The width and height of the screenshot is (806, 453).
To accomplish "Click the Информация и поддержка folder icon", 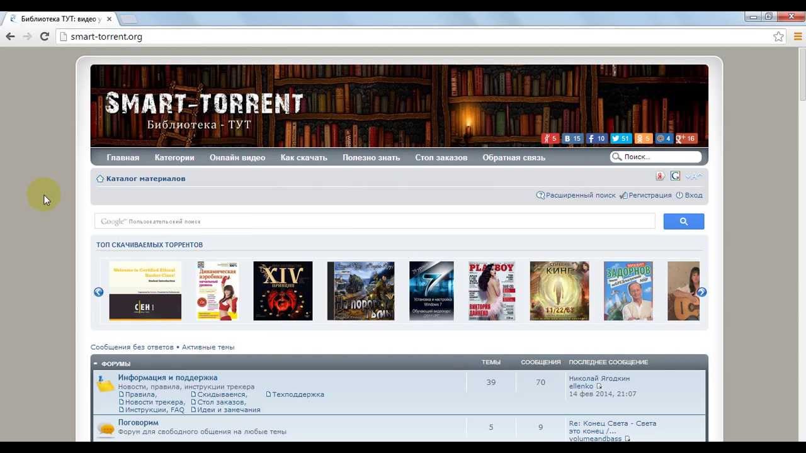I will 105,383.
